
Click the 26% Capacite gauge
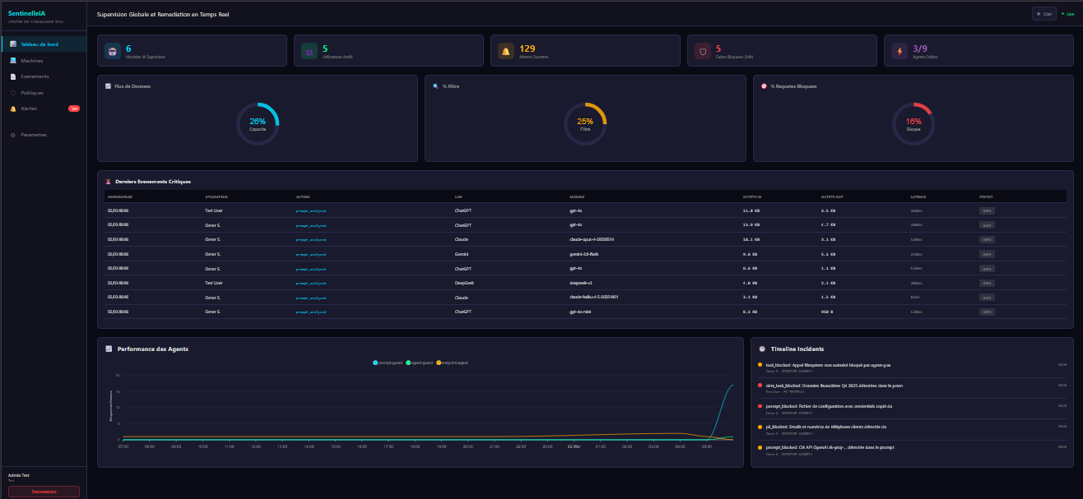[x=258, y=122]
